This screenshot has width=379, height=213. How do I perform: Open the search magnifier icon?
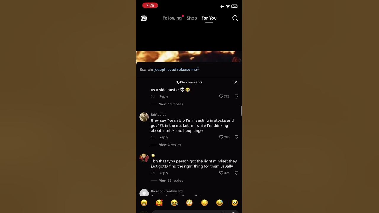(x=235, y=18)
